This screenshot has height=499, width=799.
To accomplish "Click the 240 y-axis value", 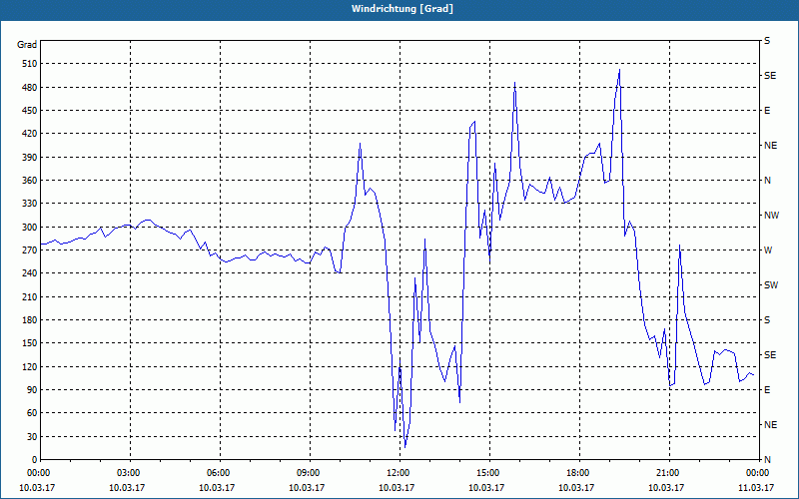I will tap(30, 273).
